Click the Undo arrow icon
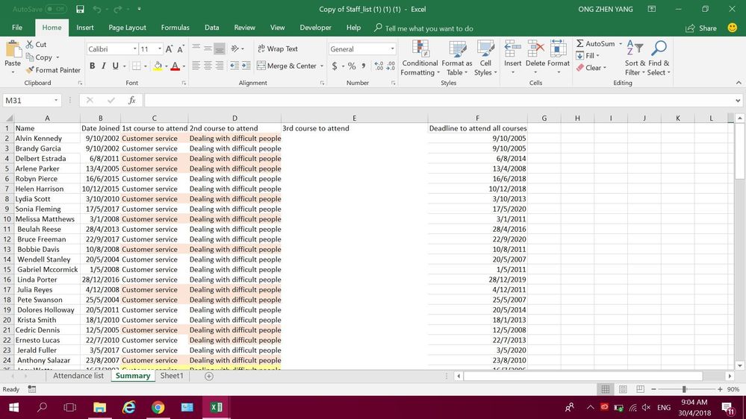Image resolution: width=746 pixels, height=419 pixels. click(97, 9)
